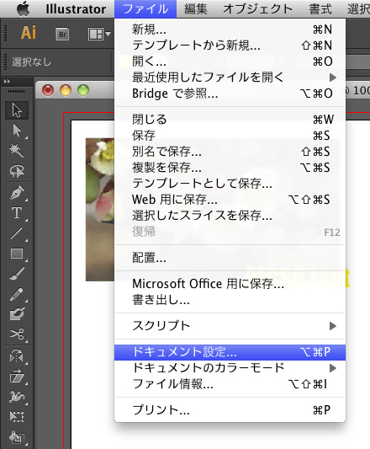Choose ファイル情報... menu item
370x449 pixels.
(230, 384)
